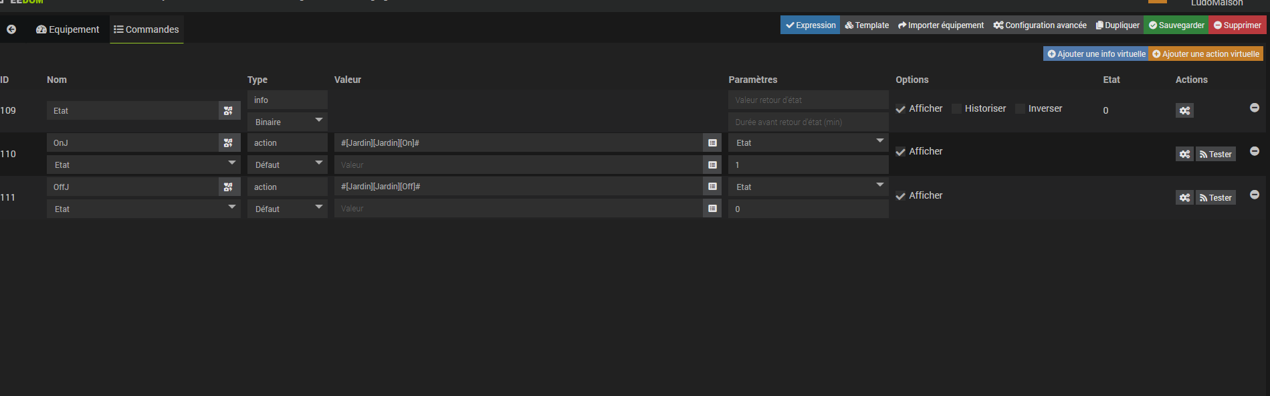Open Défaut subtype dropdown for OnJ
This screenshot has height=396, width=1270.
[x=288, y=165]
